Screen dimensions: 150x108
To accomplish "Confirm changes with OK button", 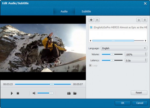I will (123, 103).
